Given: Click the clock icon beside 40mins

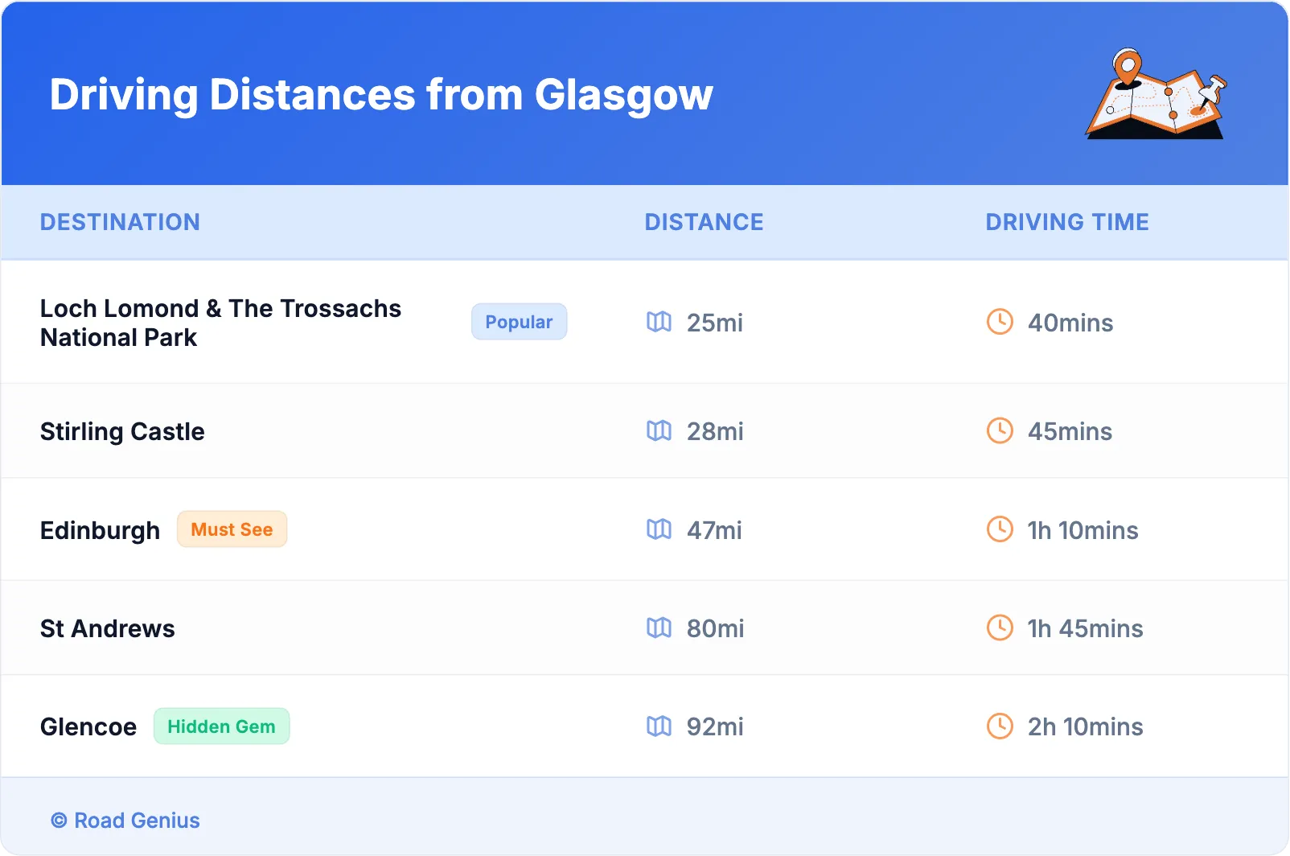Looking at the screenshot, I should coord(1000,322).
